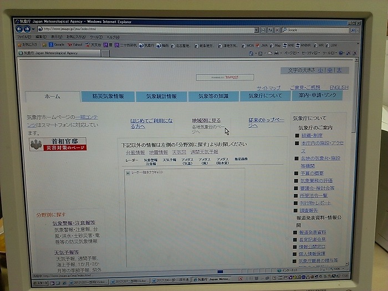Open the 週間天気予報 link
Image resolution: width=388 pixels, height=291 pixels.
pos(205,152)
